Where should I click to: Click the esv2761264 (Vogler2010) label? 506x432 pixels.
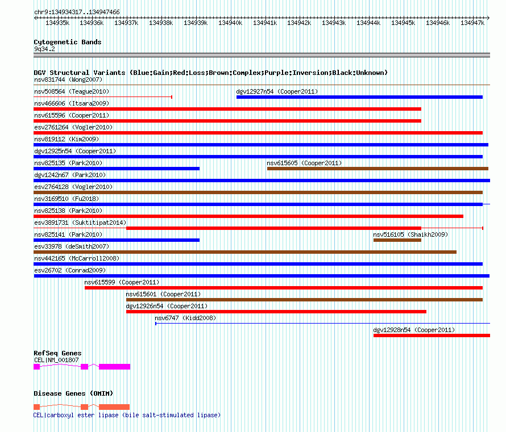point(73,127)
